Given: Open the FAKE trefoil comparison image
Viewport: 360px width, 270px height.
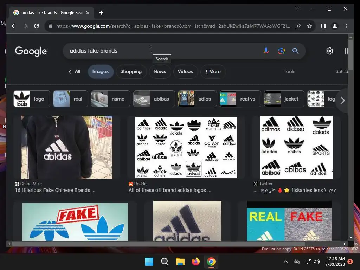Looking at the screenshot, I should point(75,222).
